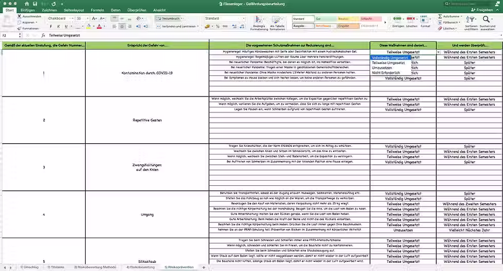Toggle bold F formatting
Screen dimensions: 503x271
(51, 26)
